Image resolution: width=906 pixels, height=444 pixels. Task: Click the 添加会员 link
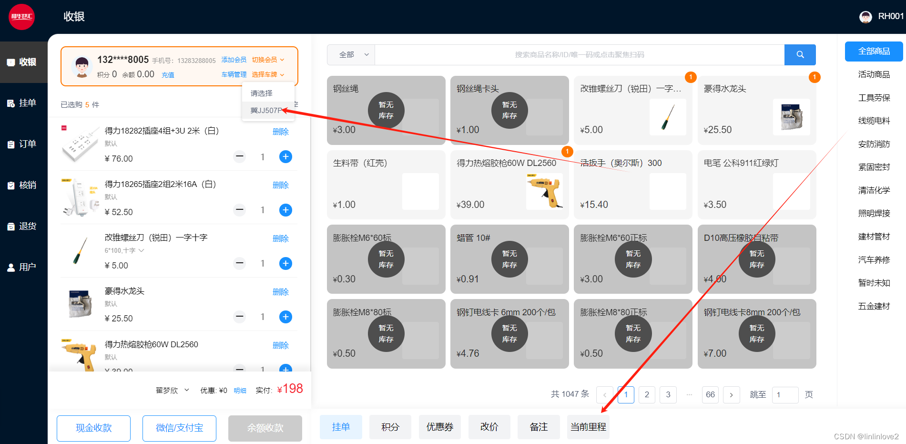(234, 60)
